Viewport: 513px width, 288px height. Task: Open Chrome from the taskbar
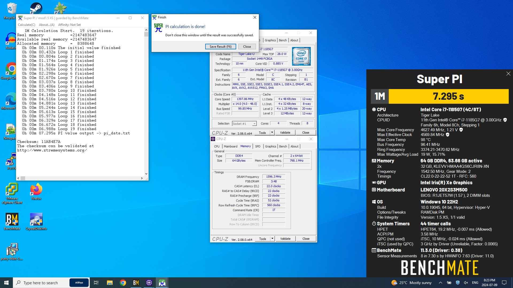[123, 283]
